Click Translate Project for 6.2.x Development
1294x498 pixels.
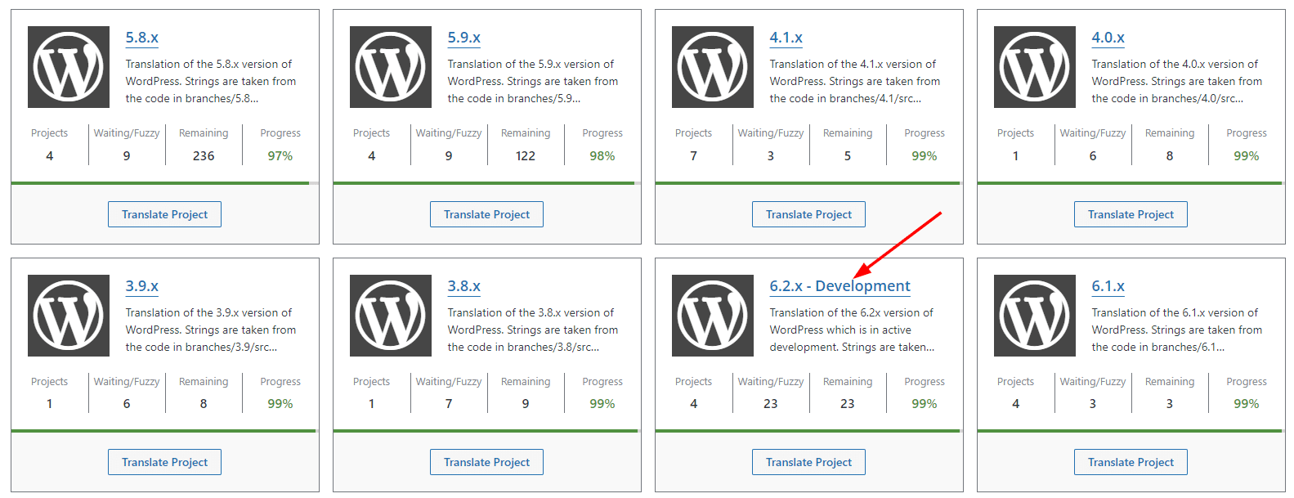pos(808,462)
